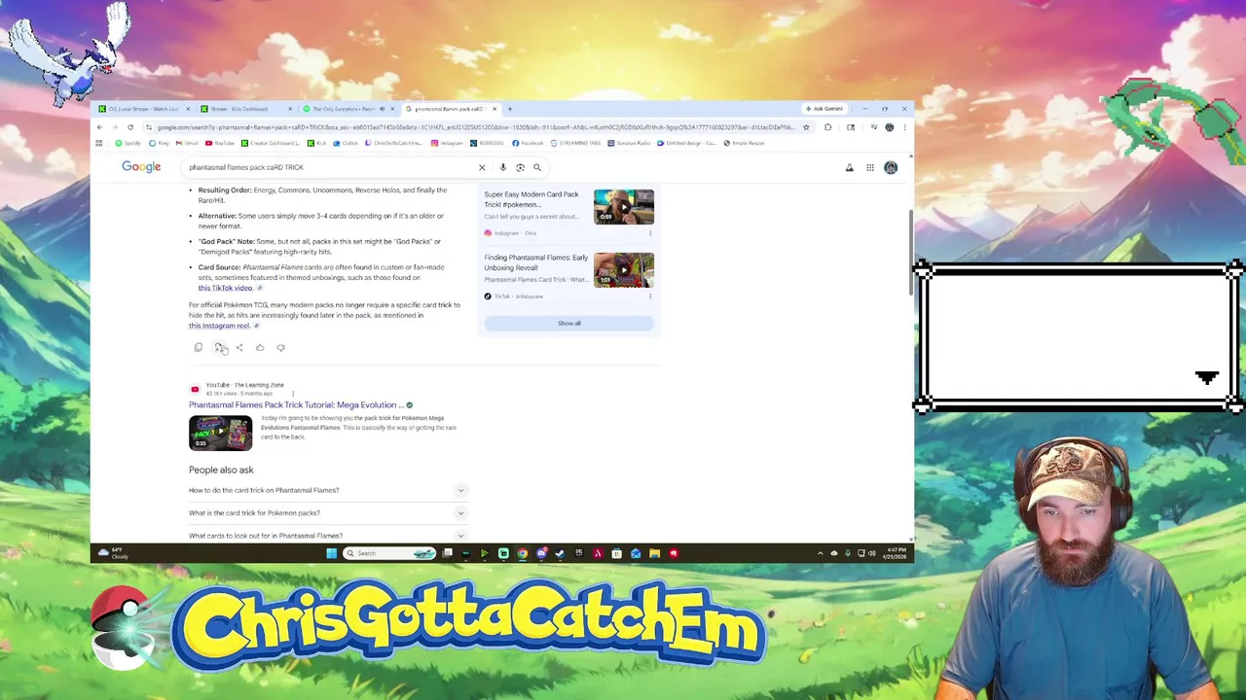Viewport: 1246px width, 700px height.
Task: Show hidden system tray icons
Action: (x=820, y=553)
